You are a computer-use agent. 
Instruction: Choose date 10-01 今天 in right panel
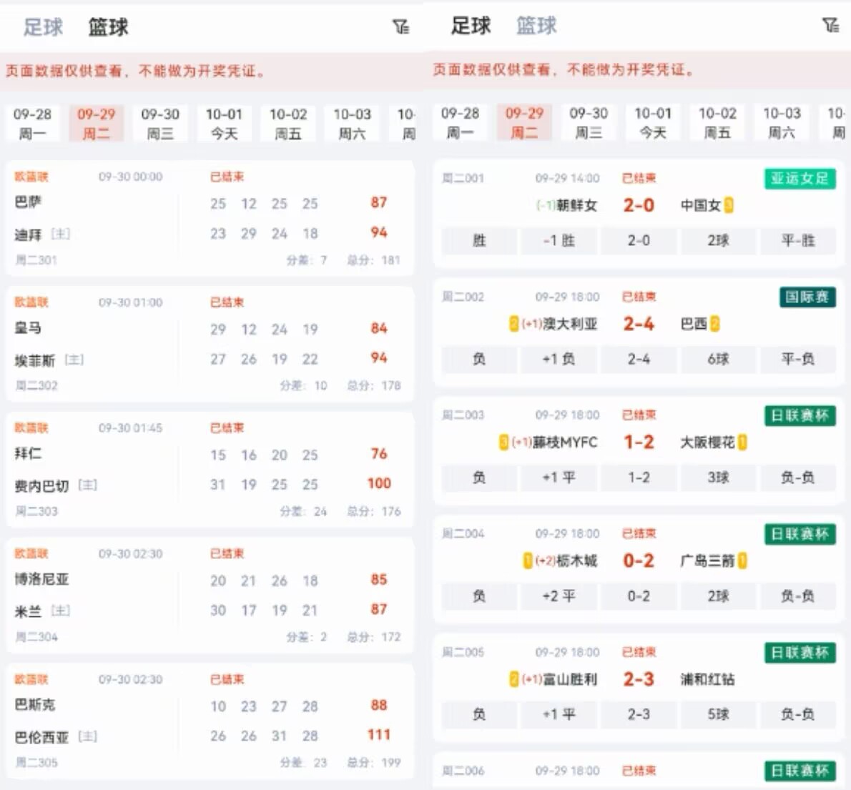pos(653,123)
